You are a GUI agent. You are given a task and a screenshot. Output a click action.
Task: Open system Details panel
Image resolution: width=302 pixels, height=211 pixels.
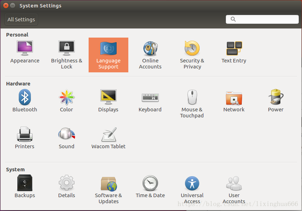click(x=66, y=186)
